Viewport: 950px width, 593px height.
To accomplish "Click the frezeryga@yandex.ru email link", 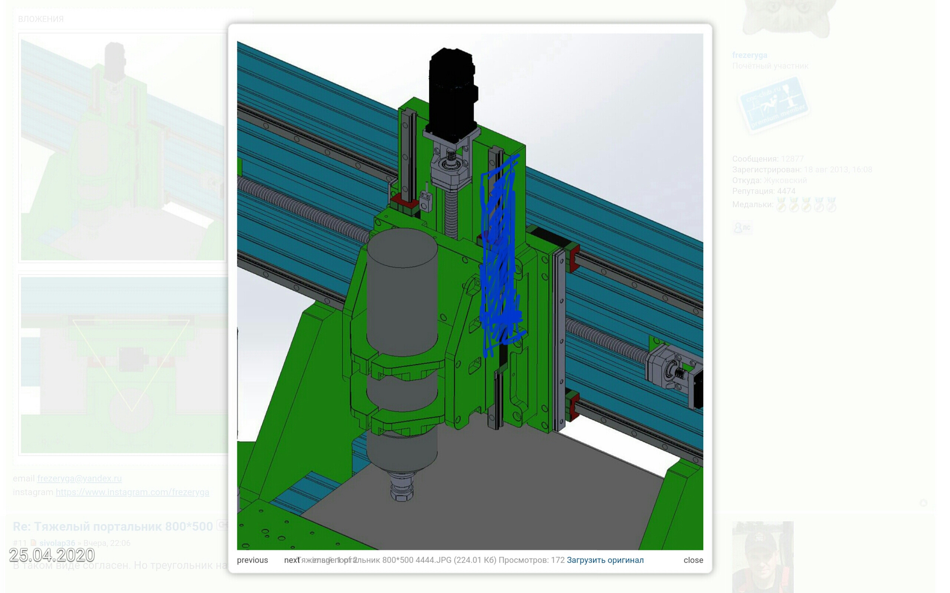I will [x=79, y=478].
